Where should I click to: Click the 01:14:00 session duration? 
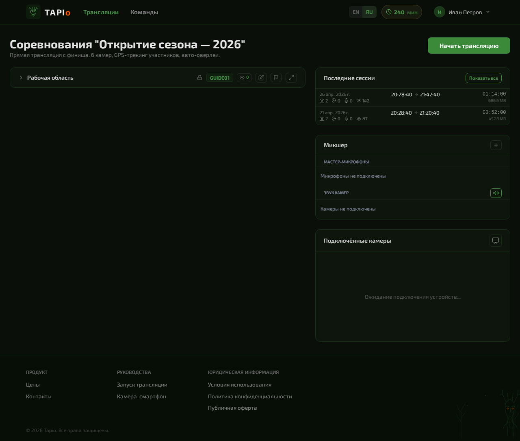(494, 94)
